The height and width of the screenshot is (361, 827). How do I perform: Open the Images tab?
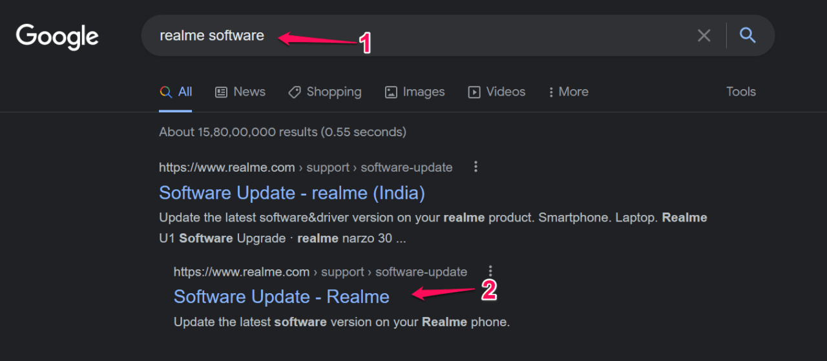[x=423, y=92]
